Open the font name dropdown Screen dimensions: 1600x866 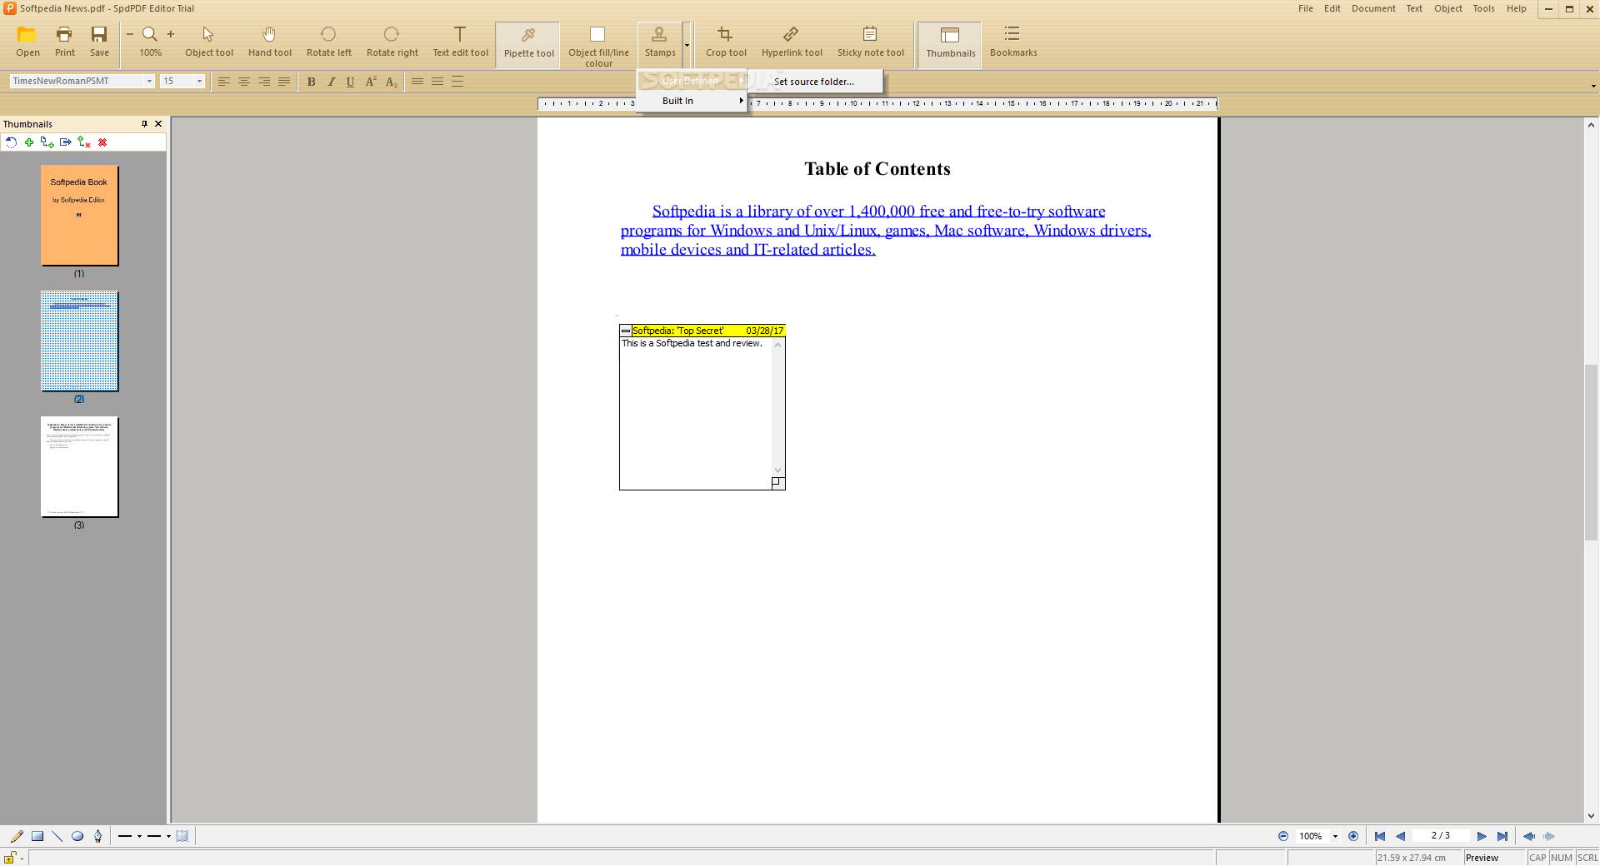tap(149, 82)
